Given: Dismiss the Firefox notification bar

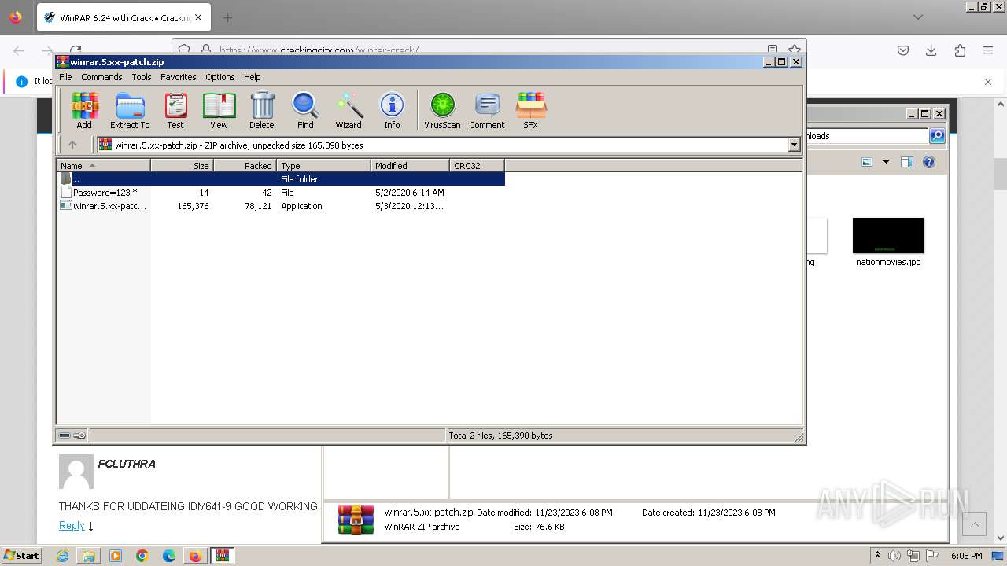Looking at the screenshot, I should click(x=988, y=81).
